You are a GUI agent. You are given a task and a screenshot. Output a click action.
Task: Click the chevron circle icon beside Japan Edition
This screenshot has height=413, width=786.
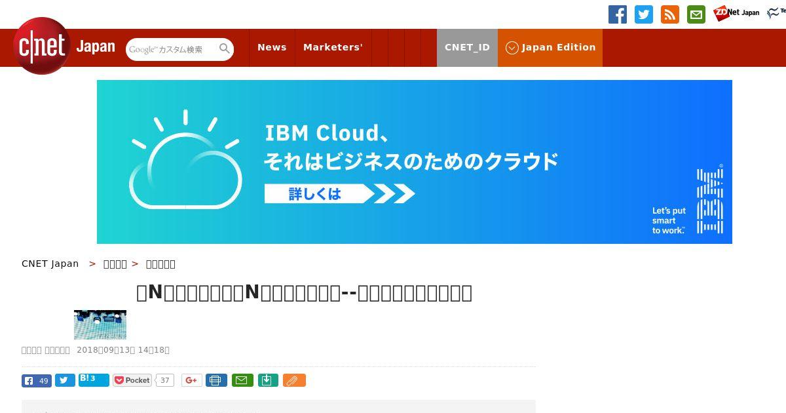512,48
